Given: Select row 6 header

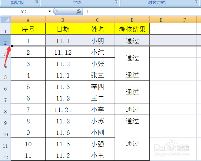Looking at the screenshot, I should point(5,86).
